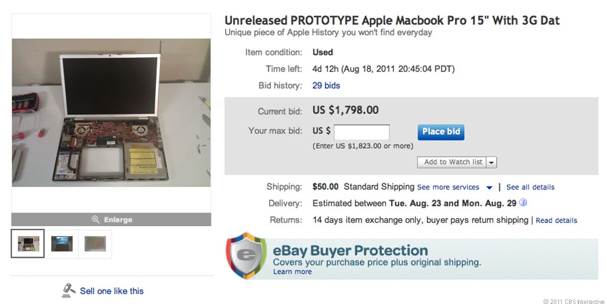Select the third beige thumbnail image

pyautogui.click(x=95, y=244)
